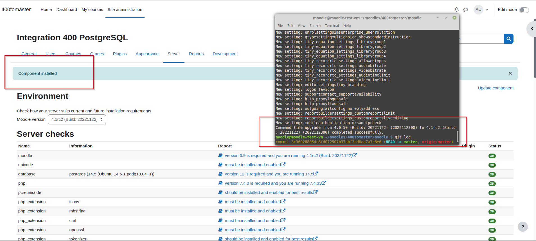The height and width of the screenshot is (241, 536).
Task: Click postgres 14.5 information cell
Action: tap(112, 174)
